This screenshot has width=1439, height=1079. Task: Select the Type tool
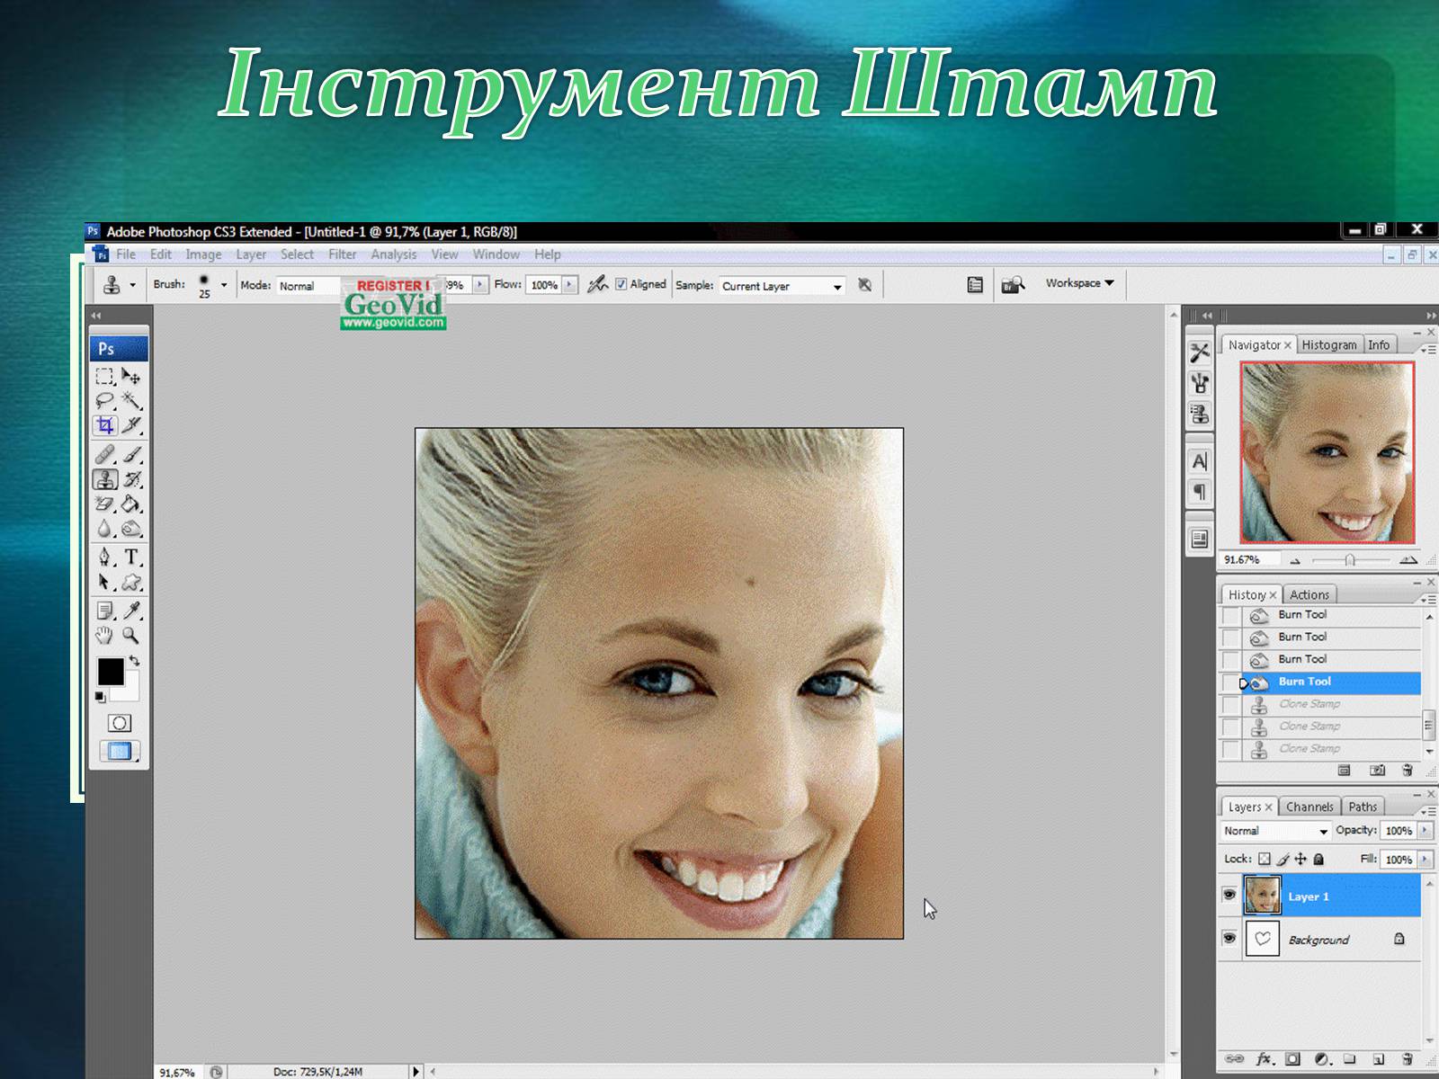[x=131, y=557]
